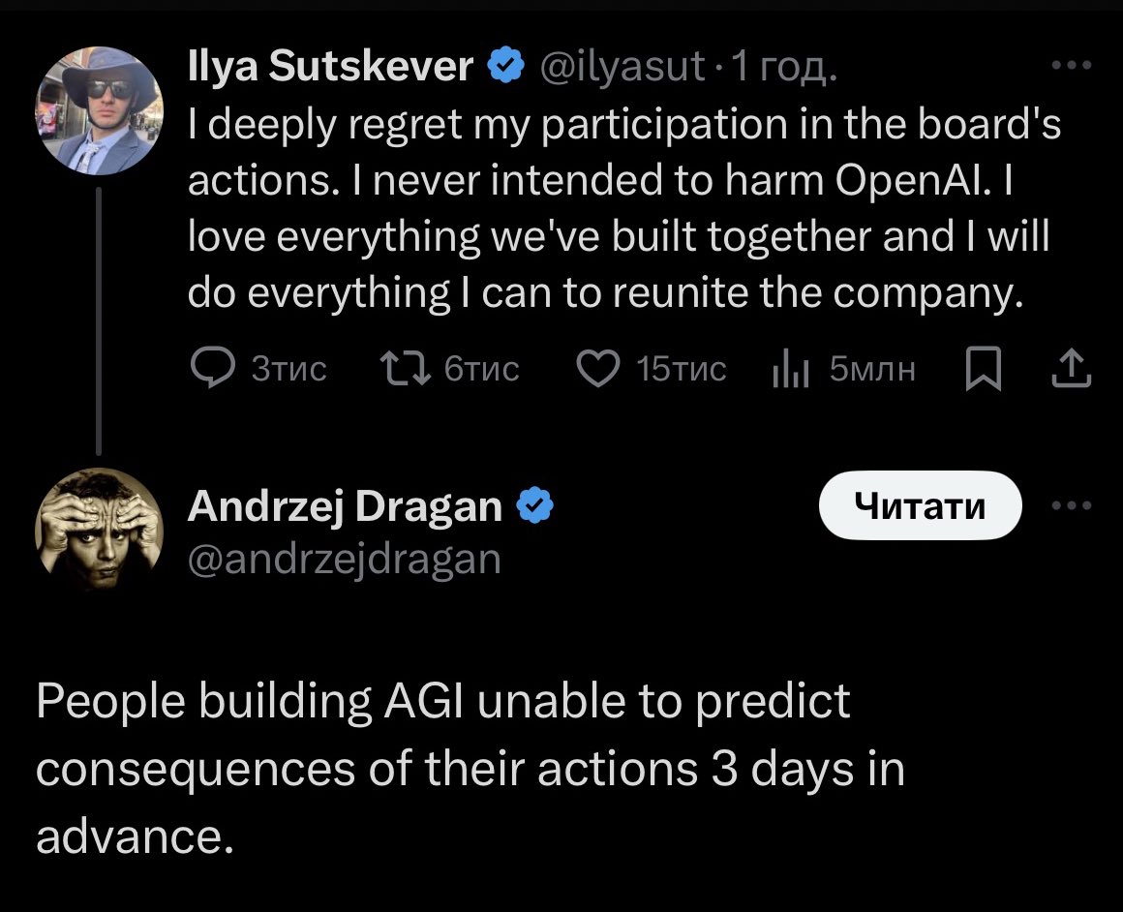Share Ilya's tweet using the upload icon
The height and width of the screenshot is (912, 1123).
1071,368
